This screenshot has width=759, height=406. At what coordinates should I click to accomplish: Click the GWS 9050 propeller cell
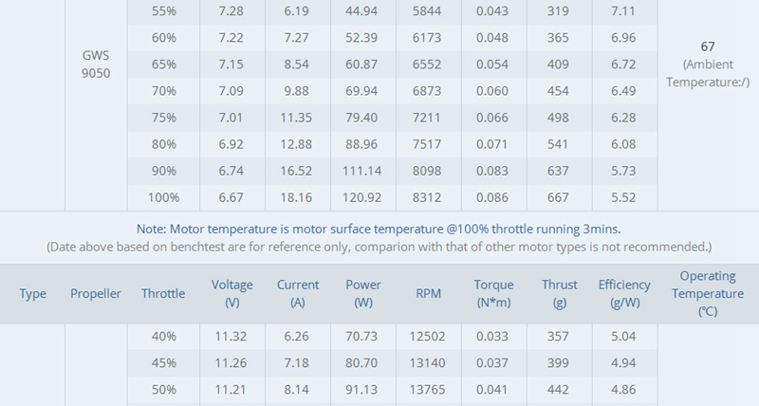(96, 65)
